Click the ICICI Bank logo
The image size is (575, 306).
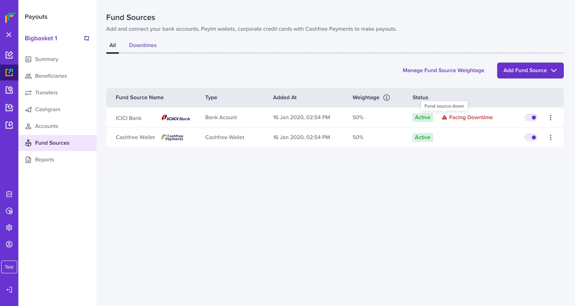(x=176, y=118)
